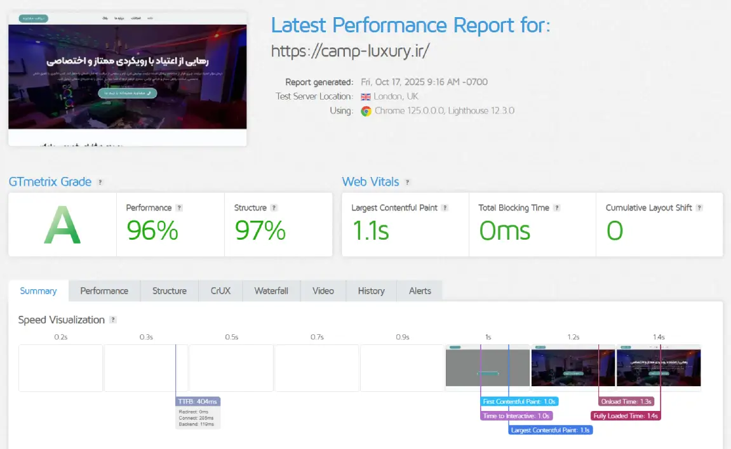Open the CrUX tab

(x=220, y=291)
